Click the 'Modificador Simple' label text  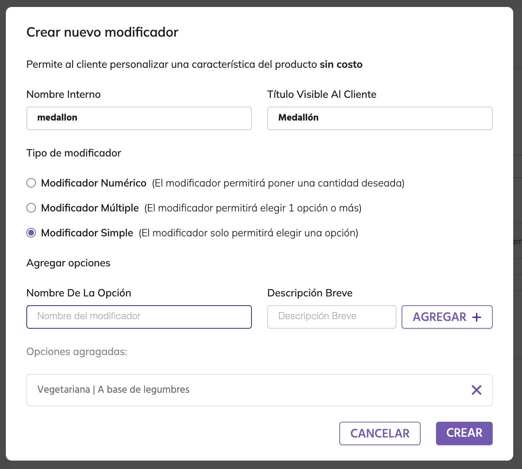[x=87, y=233]
